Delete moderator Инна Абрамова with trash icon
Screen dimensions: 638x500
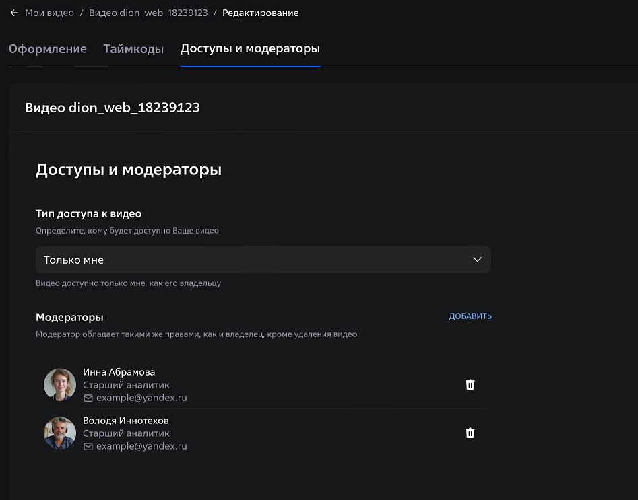pos(470,385)
